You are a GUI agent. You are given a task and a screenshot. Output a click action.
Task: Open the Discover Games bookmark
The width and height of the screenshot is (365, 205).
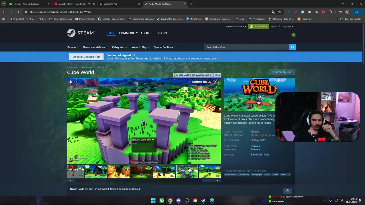[85, 19]
